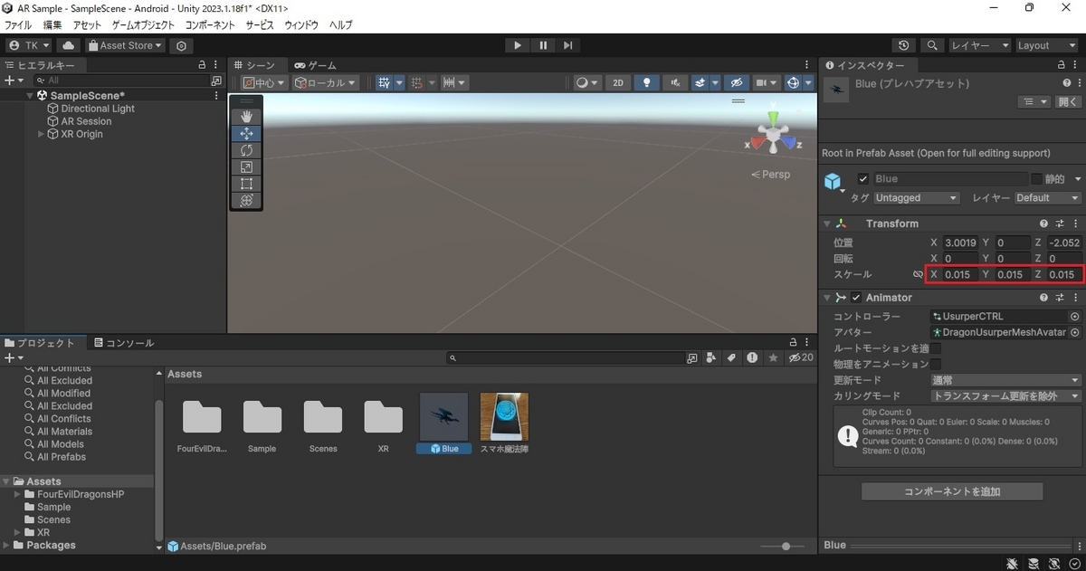Lock the Hierarchy panel
This screenshot has width=1086, height=571.
[x=202, y=65]
